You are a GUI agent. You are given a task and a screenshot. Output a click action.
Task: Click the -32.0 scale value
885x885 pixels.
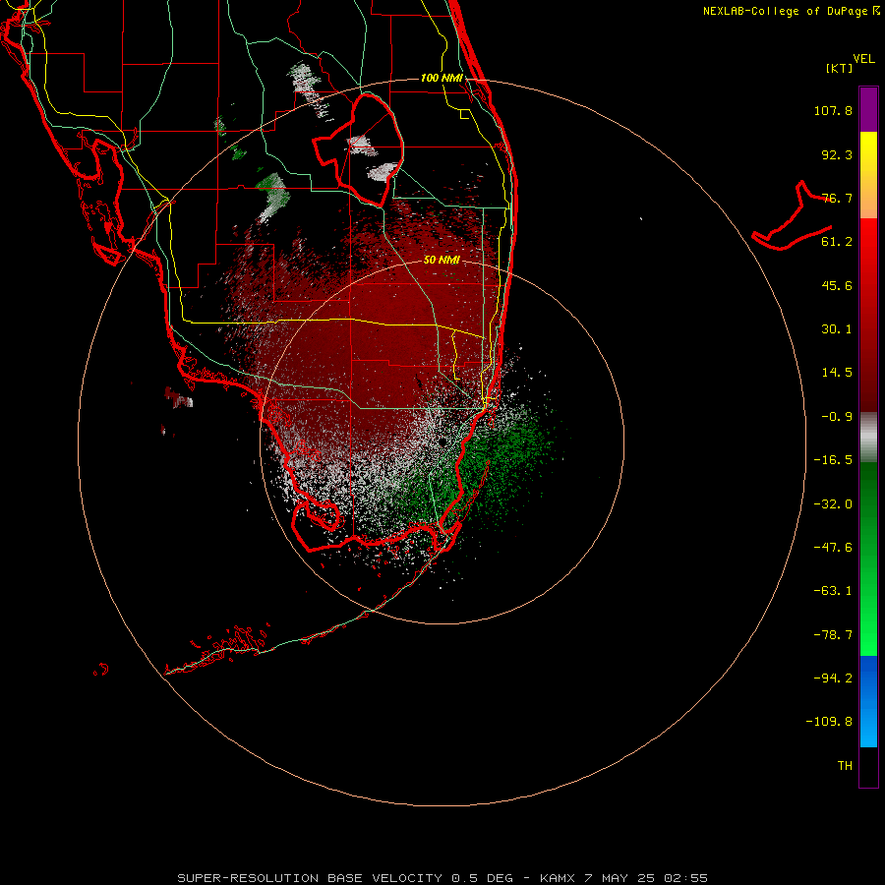point(833,504)
